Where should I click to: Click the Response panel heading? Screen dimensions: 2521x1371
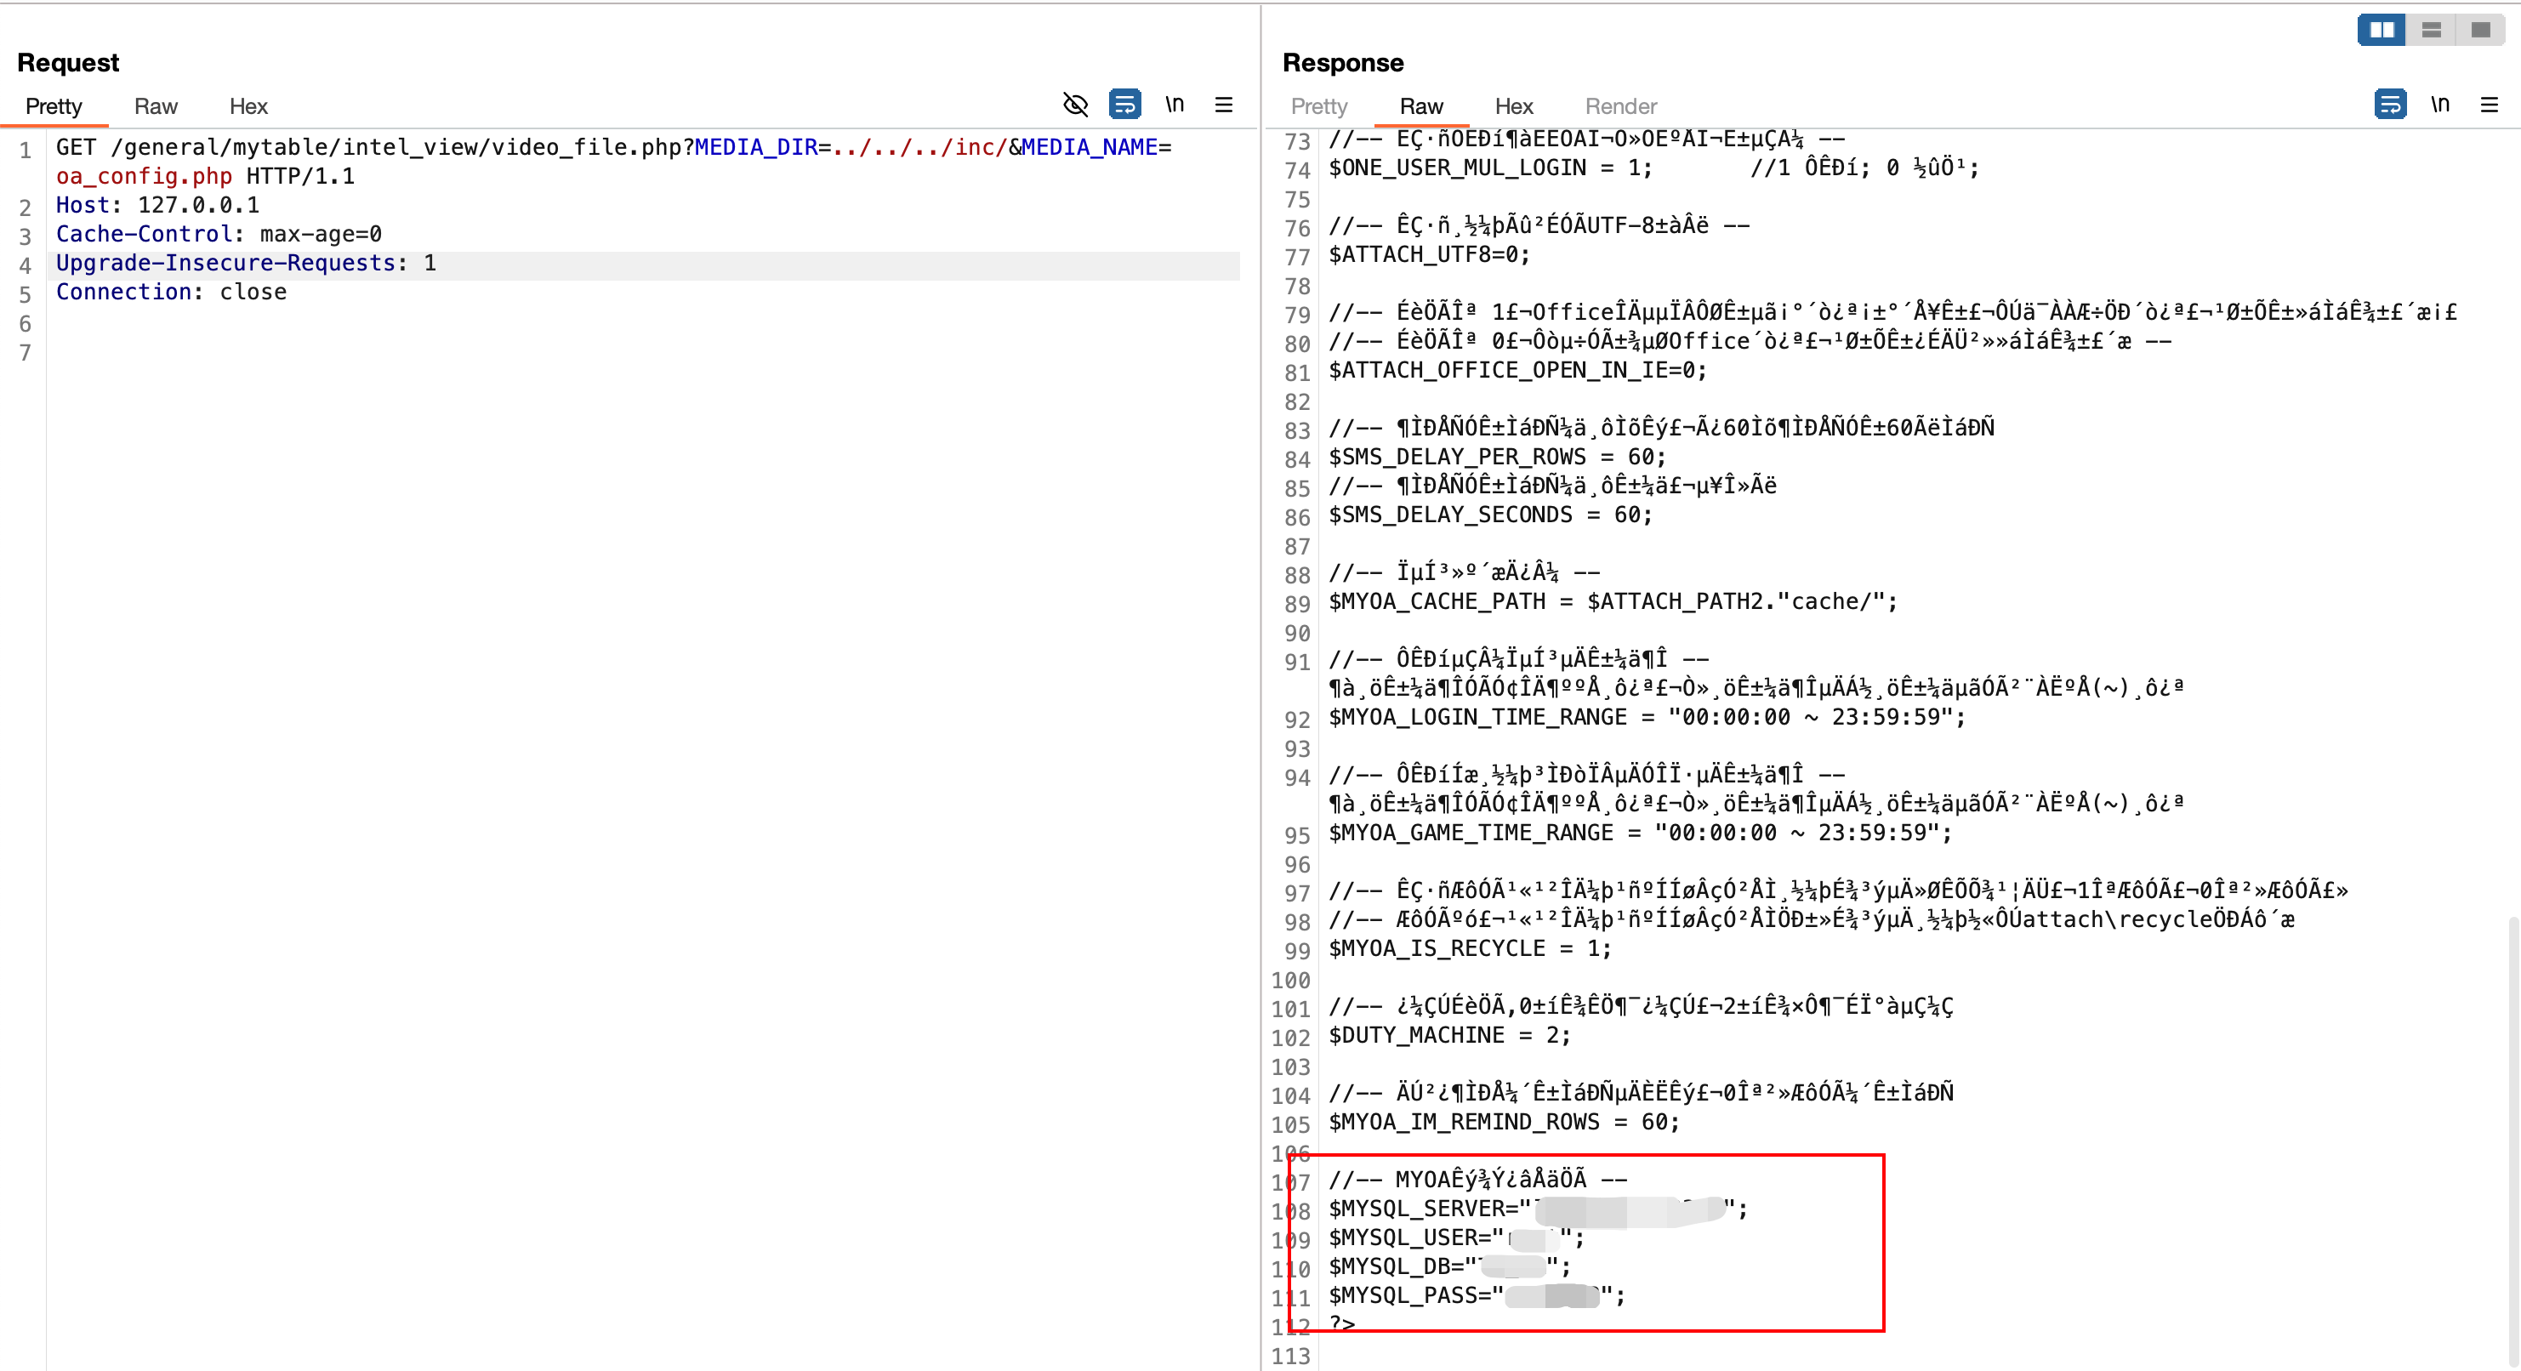(x=1343, y=63)
